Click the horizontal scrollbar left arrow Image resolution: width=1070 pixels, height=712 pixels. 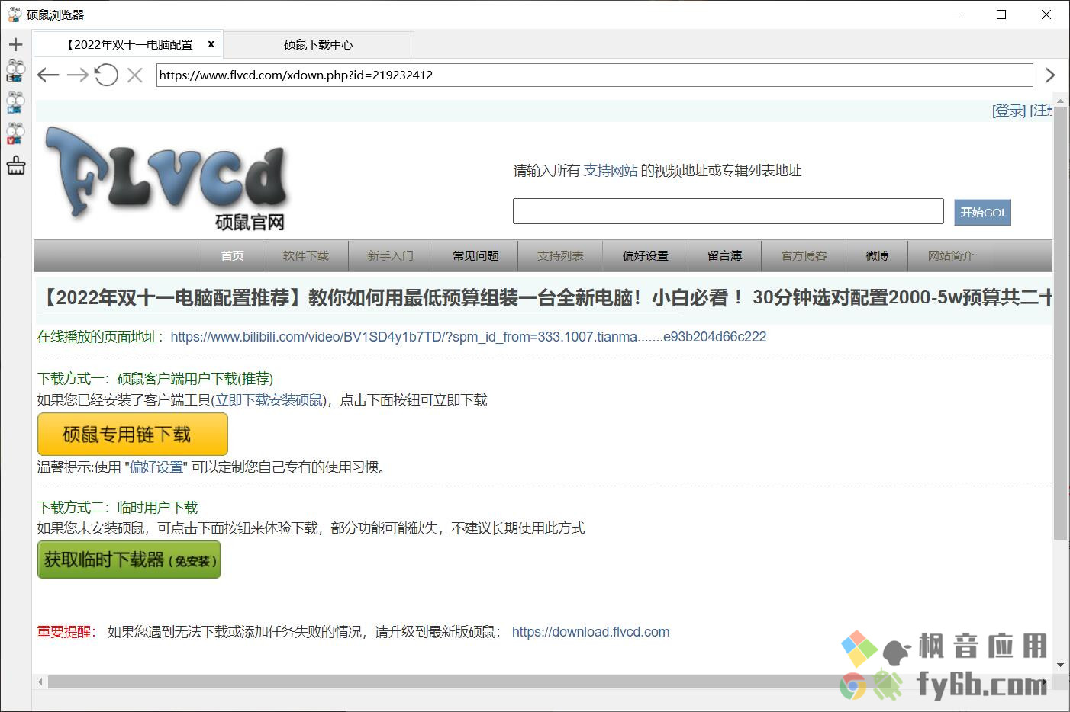[x=40, y=682]
